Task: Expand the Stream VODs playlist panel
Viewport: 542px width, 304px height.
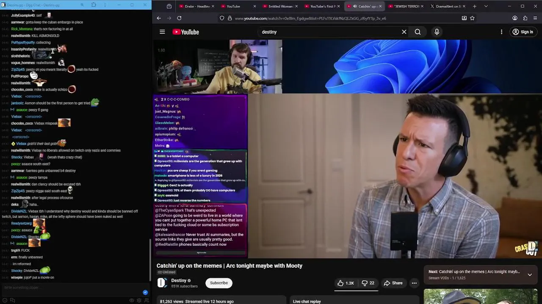Action: [x=530, y=274]
